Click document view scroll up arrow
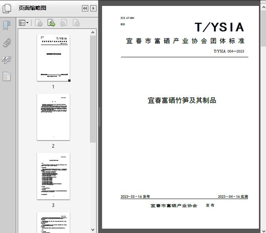Viewport: 266px width, 233px height. point(264,8)
